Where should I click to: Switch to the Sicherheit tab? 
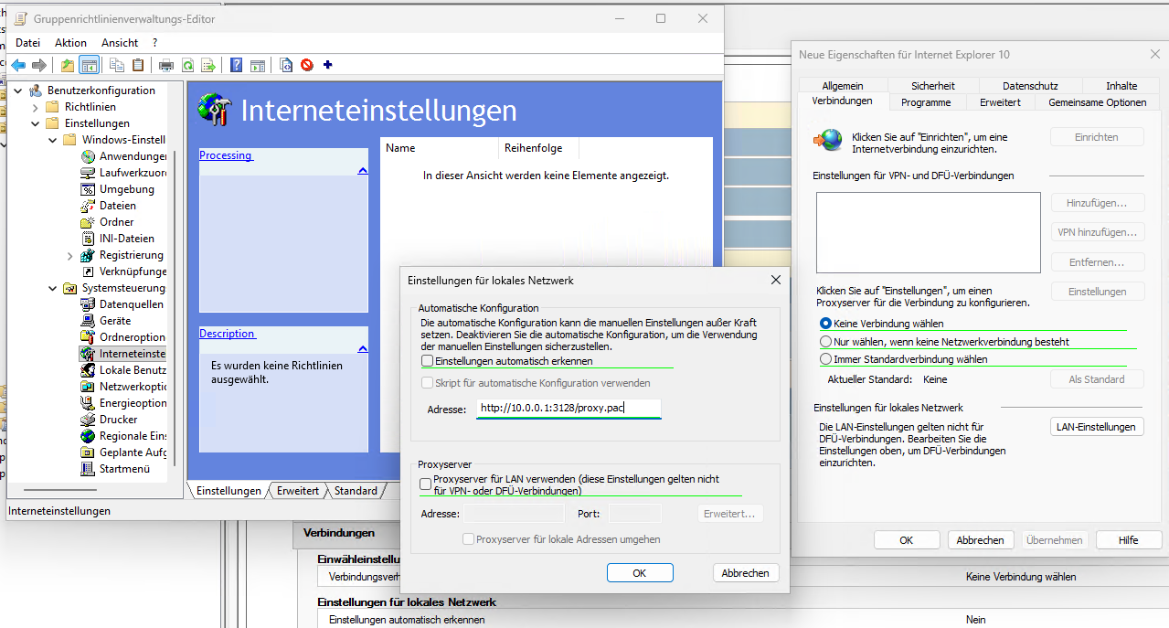pos(932,86)
